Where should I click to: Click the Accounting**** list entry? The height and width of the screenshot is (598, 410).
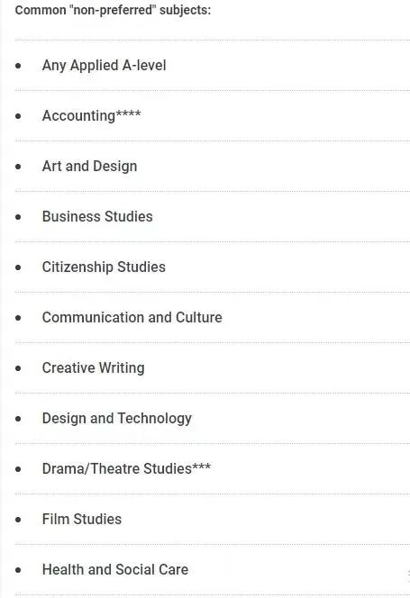click(x=91, y=116)
